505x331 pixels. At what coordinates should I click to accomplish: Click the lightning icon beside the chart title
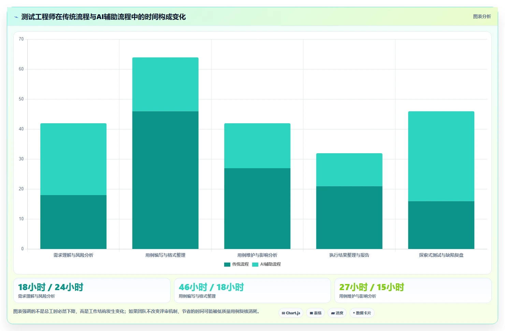click(x=16, y=17)
